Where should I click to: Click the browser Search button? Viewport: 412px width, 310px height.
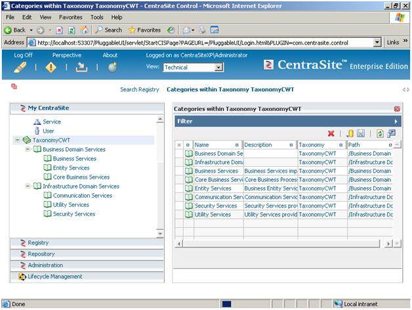(x=108, y=30)
